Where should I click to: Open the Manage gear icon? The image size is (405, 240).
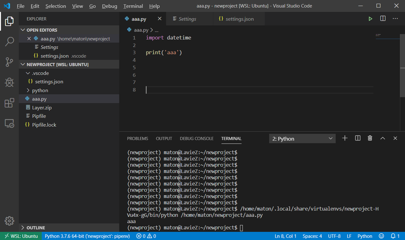click(9, 221)
